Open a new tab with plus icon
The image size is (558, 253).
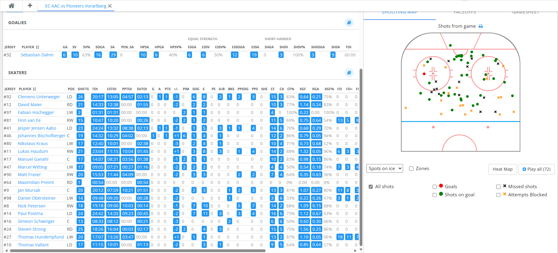[30, 6]
